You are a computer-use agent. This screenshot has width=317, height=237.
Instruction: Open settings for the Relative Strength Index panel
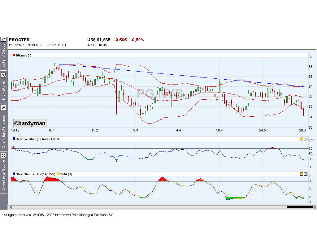[x=301, y=139]
